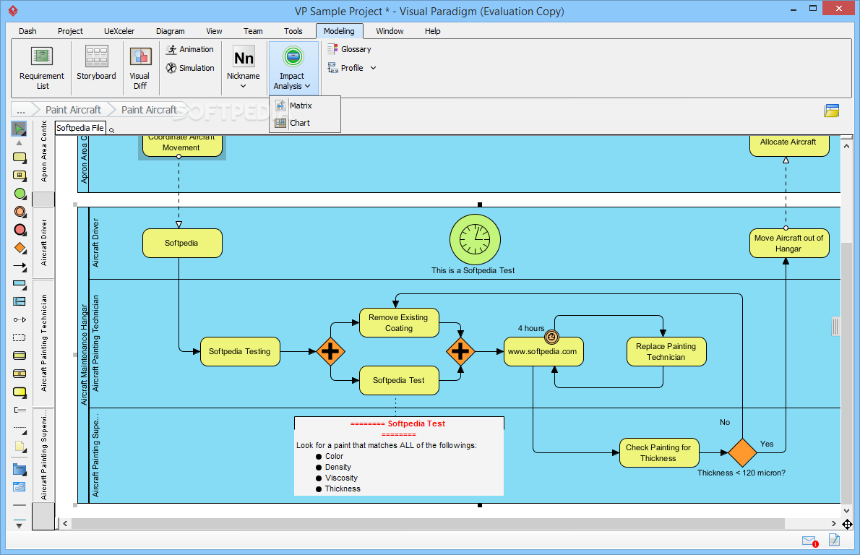Select the Pool shape tool

(20, 284)
